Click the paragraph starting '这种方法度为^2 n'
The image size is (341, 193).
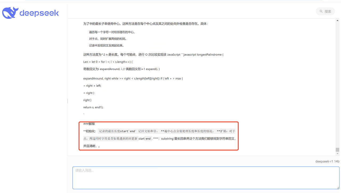[153, 55]
